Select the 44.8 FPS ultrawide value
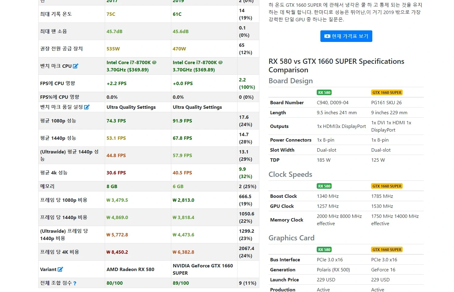This screenshot has width=454, height=292. (x=116, y=155)
